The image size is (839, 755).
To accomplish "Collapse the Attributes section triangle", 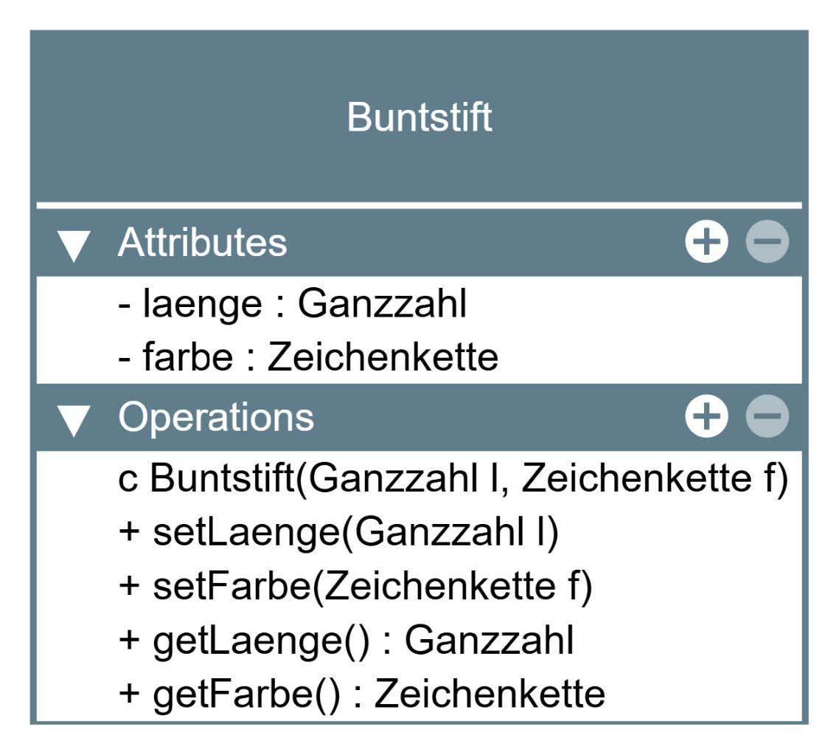I will click(74, 244).
